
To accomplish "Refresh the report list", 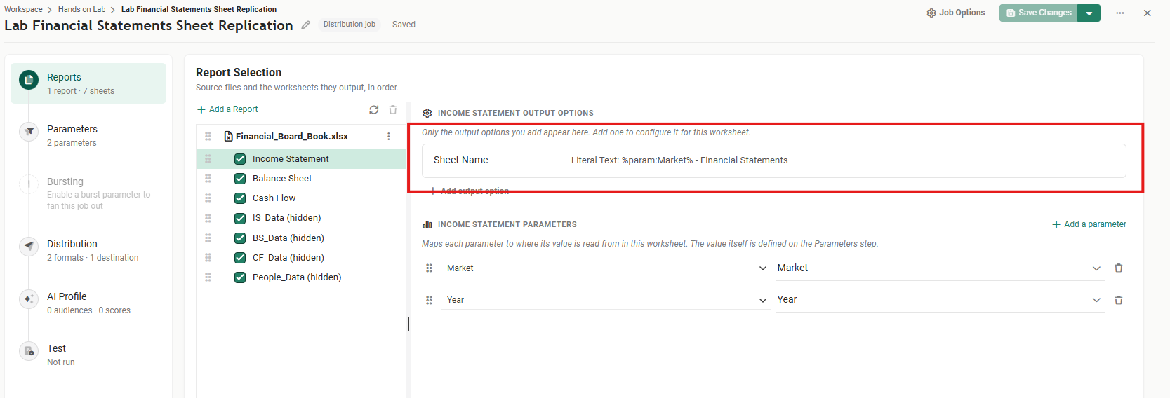I will pos(374,109).
